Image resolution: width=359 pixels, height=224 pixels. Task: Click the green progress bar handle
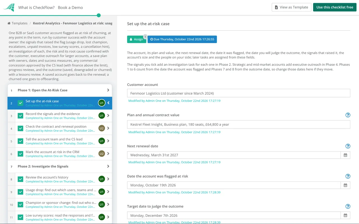(x=98, y=15)
